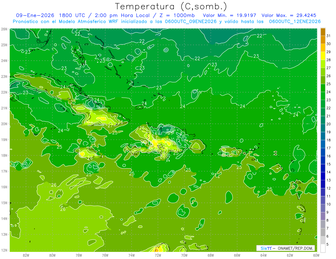Pick the lime swatch between 27 and 28
Viewport: 336px width, 259px height.
pyautogui.click(x=323, y=64)
